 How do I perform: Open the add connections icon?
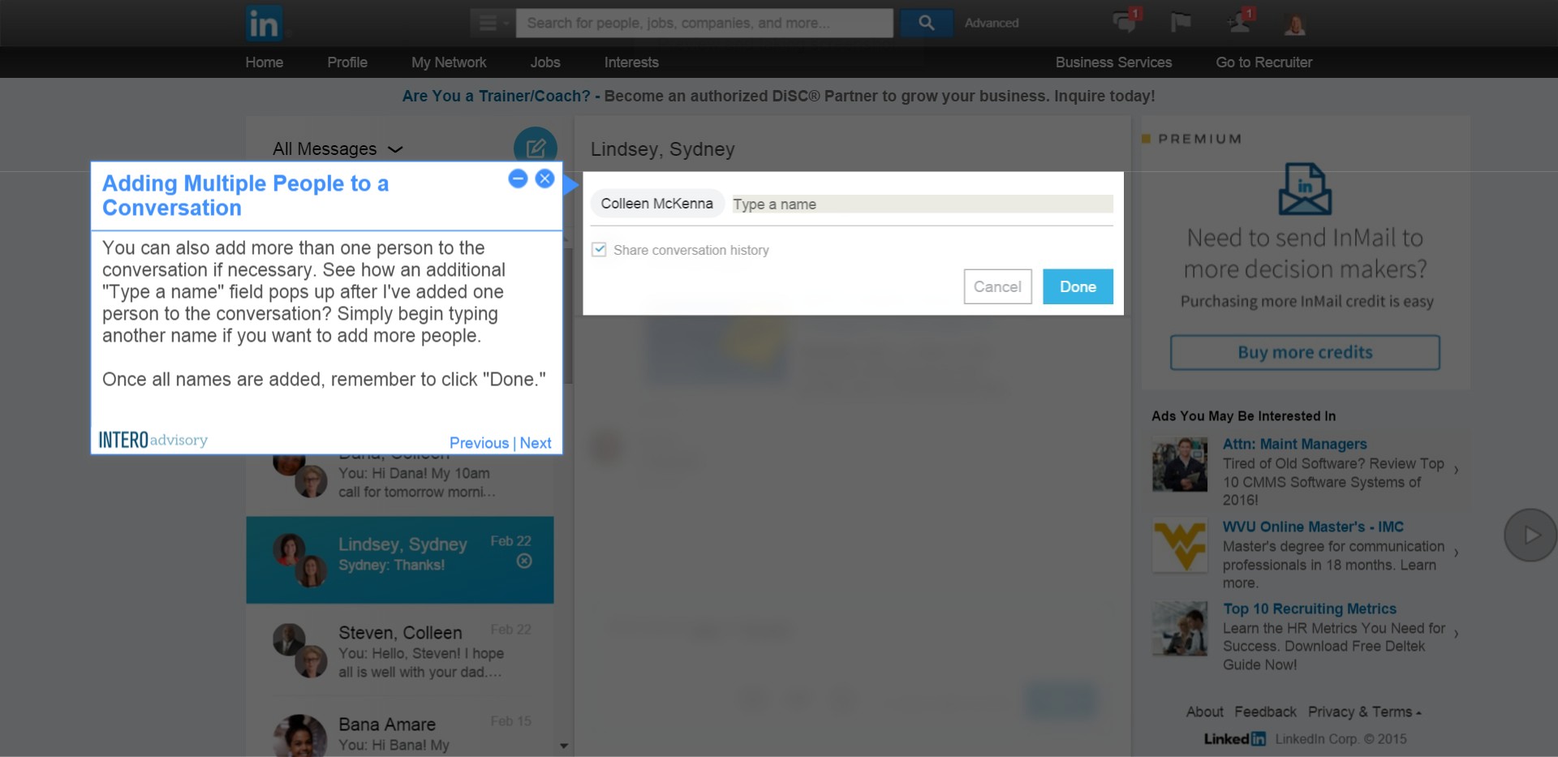(x=1240, y=21)
